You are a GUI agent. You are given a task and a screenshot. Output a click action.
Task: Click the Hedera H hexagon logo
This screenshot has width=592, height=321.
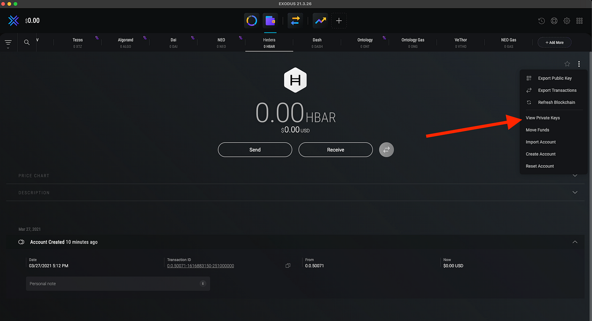[x=295, y=80]
